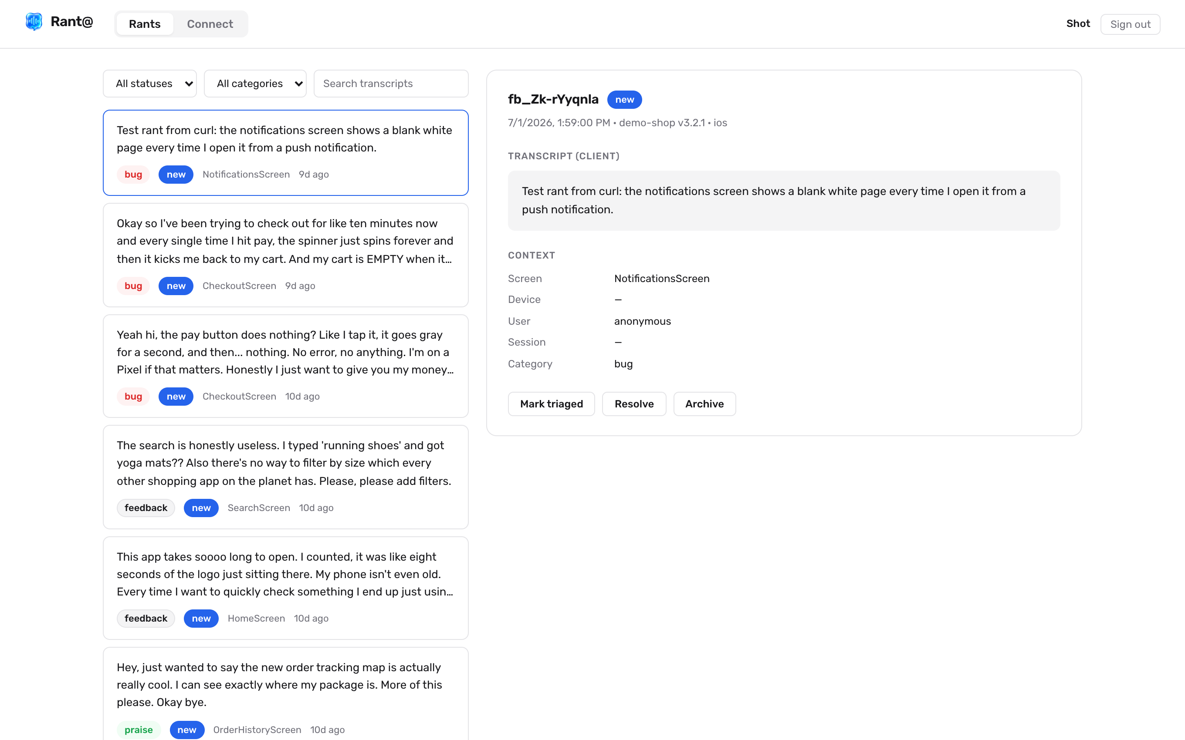Screen dimensions: 1185x740
Task: Click the NotificationsScreen value in Context
Action: (661, 279)
